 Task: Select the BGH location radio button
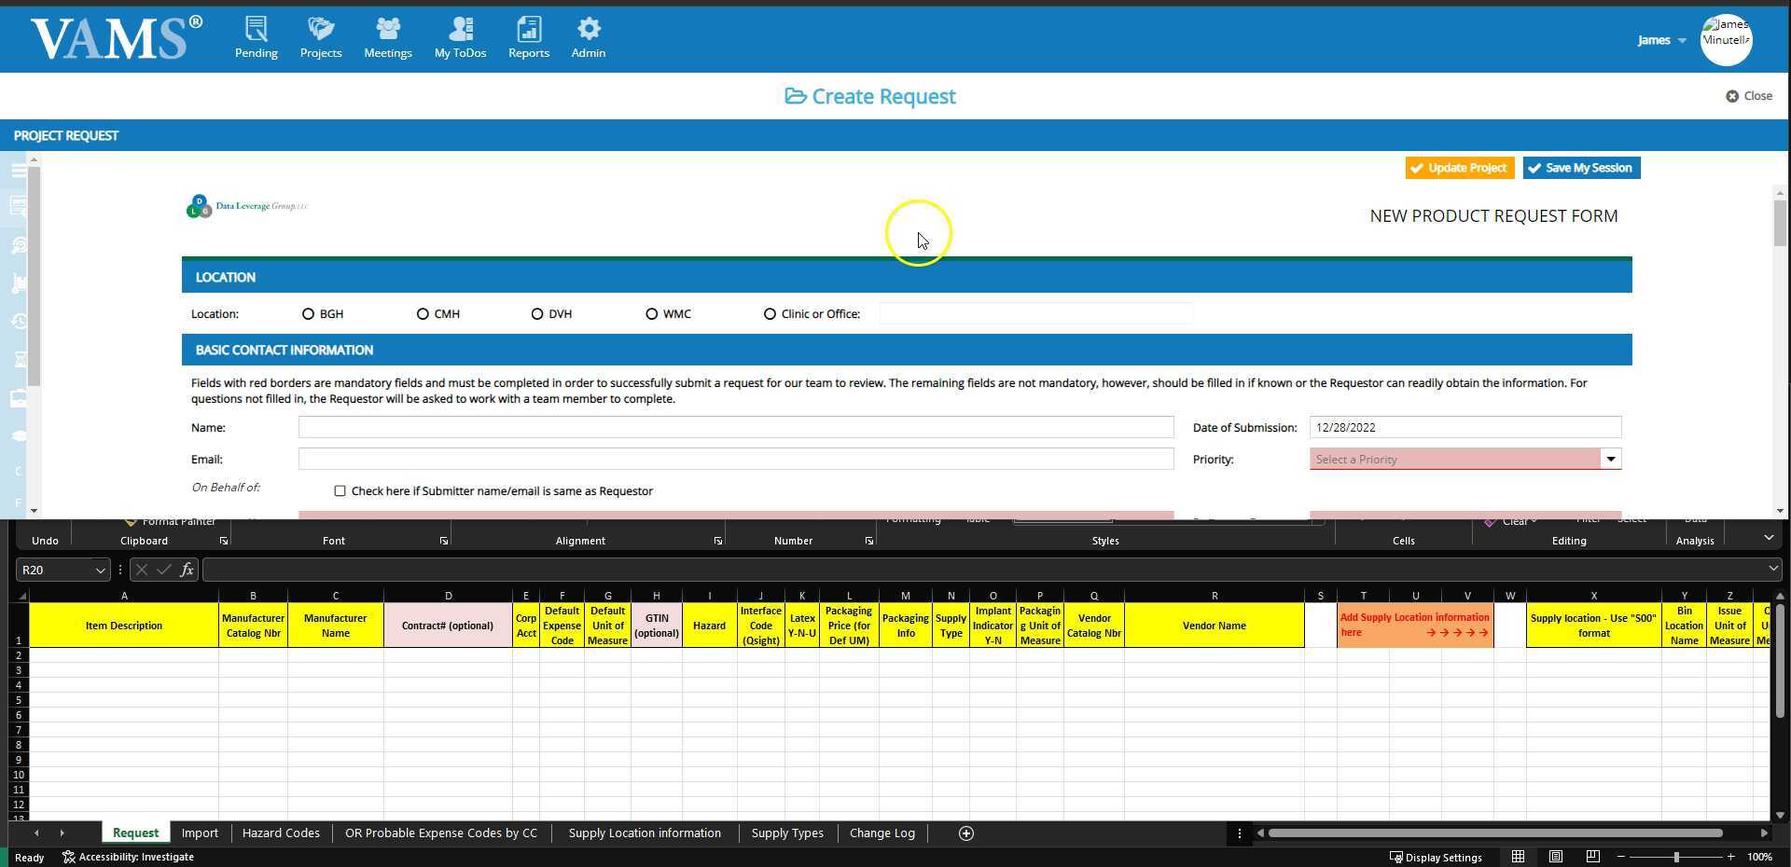(308, 314)
